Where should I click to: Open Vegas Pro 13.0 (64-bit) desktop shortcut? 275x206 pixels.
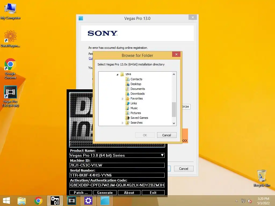[x=10, y=96]
